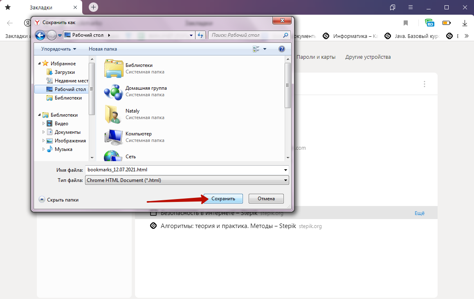Click Рабочий стол in the path bar
Viewport: 474px width, 299px height.
(88, 35)
